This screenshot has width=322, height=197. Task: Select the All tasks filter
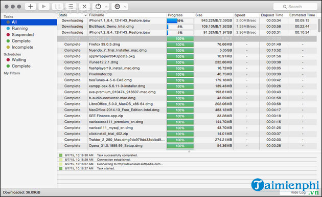point(29,22)
